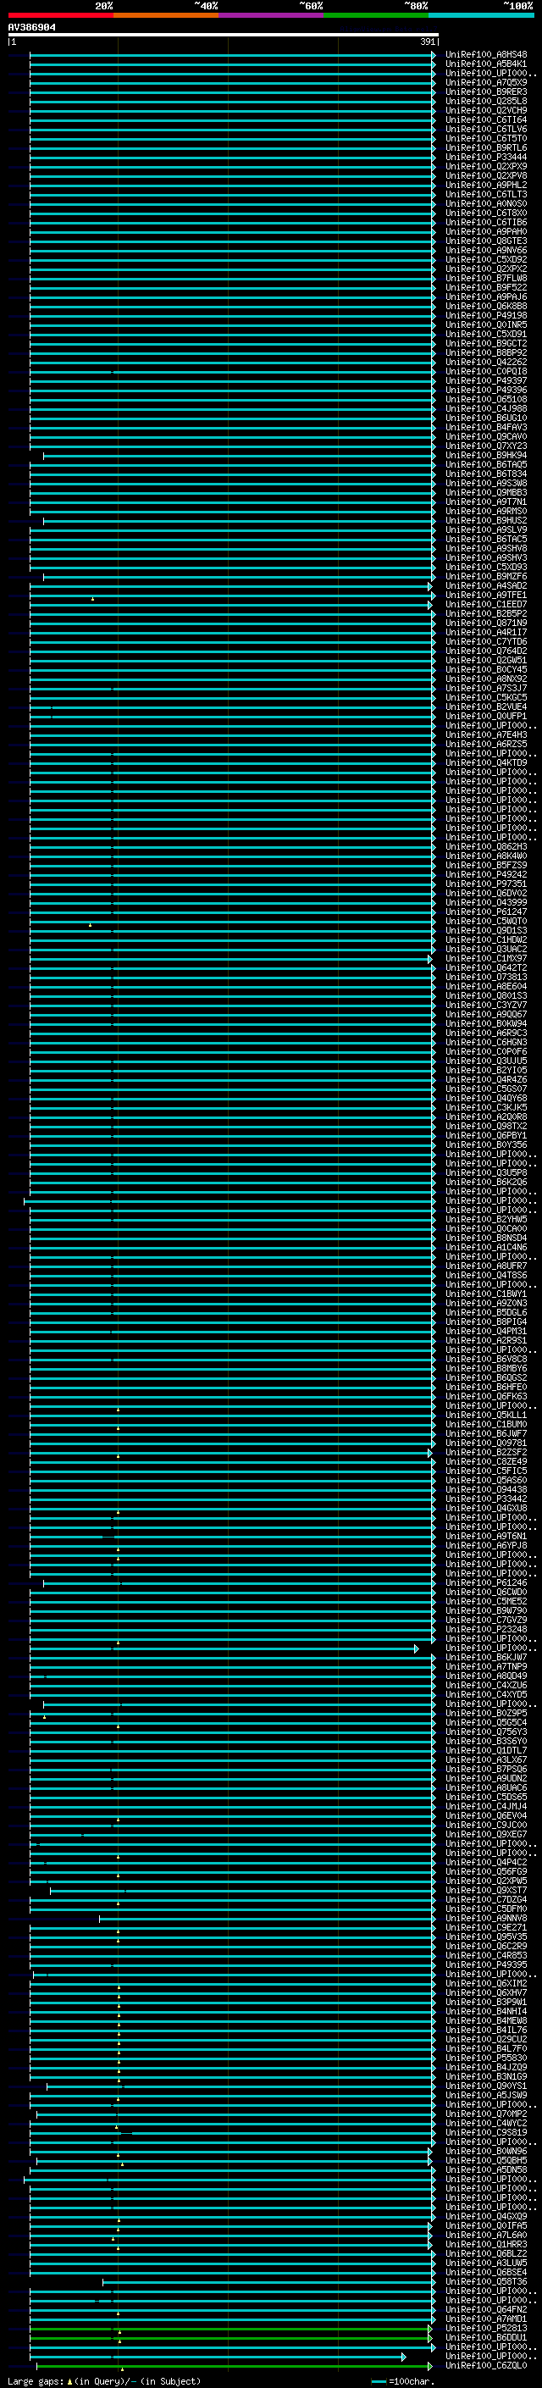Select the UniRef100_B7FLW8 label
This screenshot has width=542, height=2388.
[486, 278]
